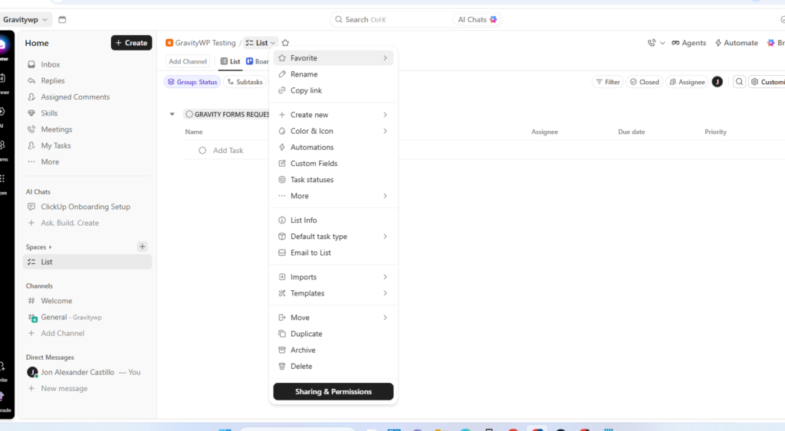Click the phone call icon in header
The image size is (785, 431).
click(652, 43)
